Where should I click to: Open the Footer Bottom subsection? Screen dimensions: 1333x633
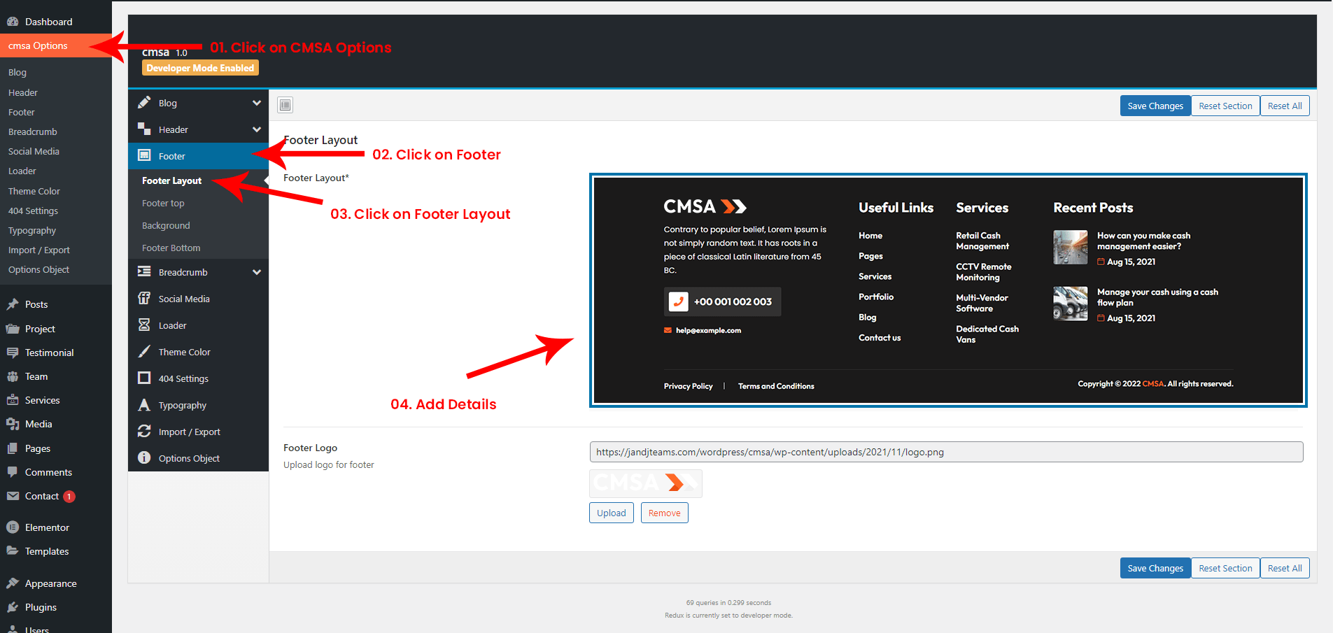(x=171, y=248)
